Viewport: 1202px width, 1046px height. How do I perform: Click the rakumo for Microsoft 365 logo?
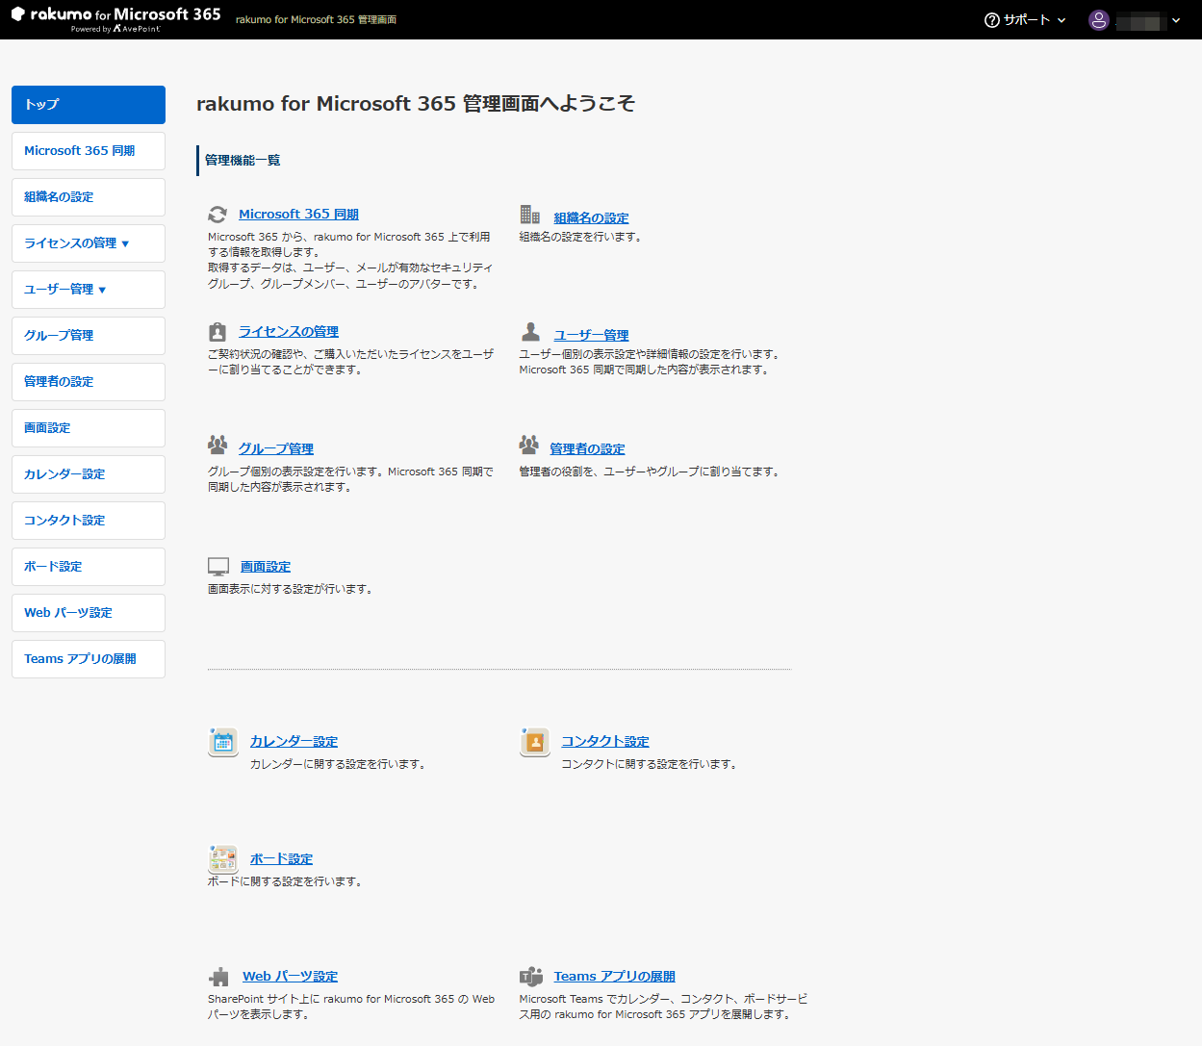tap(115, 18)
